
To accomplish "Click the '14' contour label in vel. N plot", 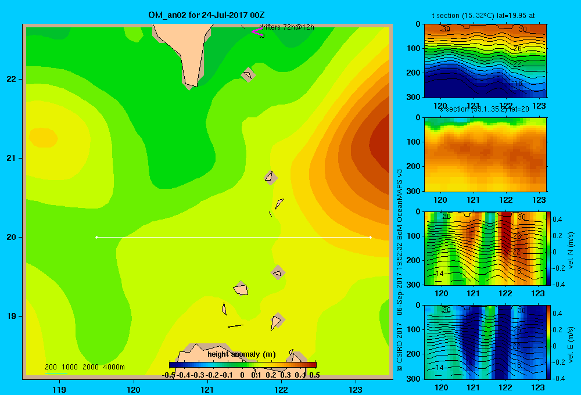I will coord(439,274).
